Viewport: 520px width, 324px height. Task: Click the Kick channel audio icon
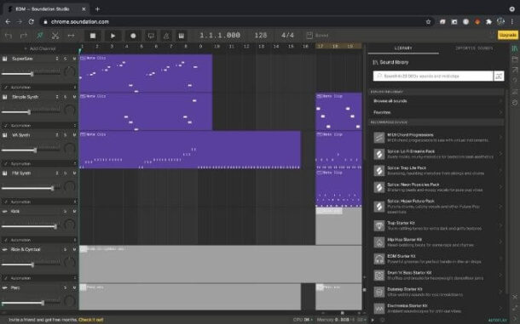click(4, 211)
